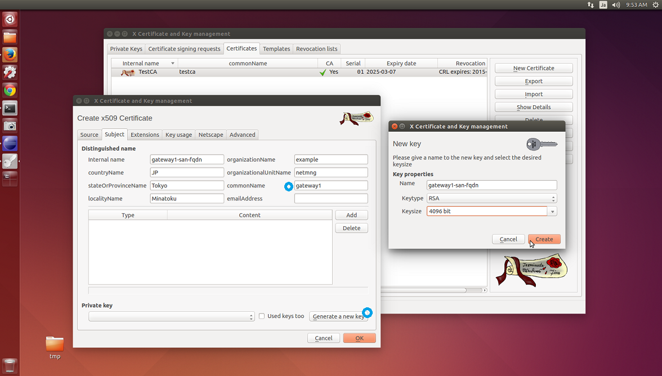Open the tmp folder on desktop
Image resolution: width=662 pixels, height=376 pixels.
(55, 344)
